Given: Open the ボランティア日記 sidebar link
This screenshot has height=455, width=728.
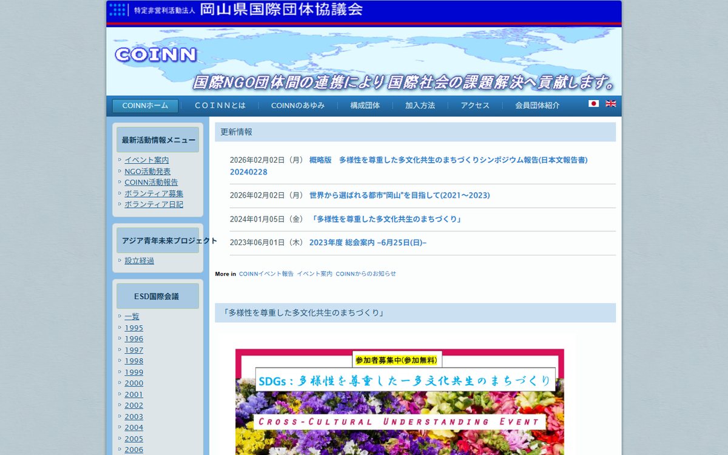Looking at the screenshot, I should (154, 204).
